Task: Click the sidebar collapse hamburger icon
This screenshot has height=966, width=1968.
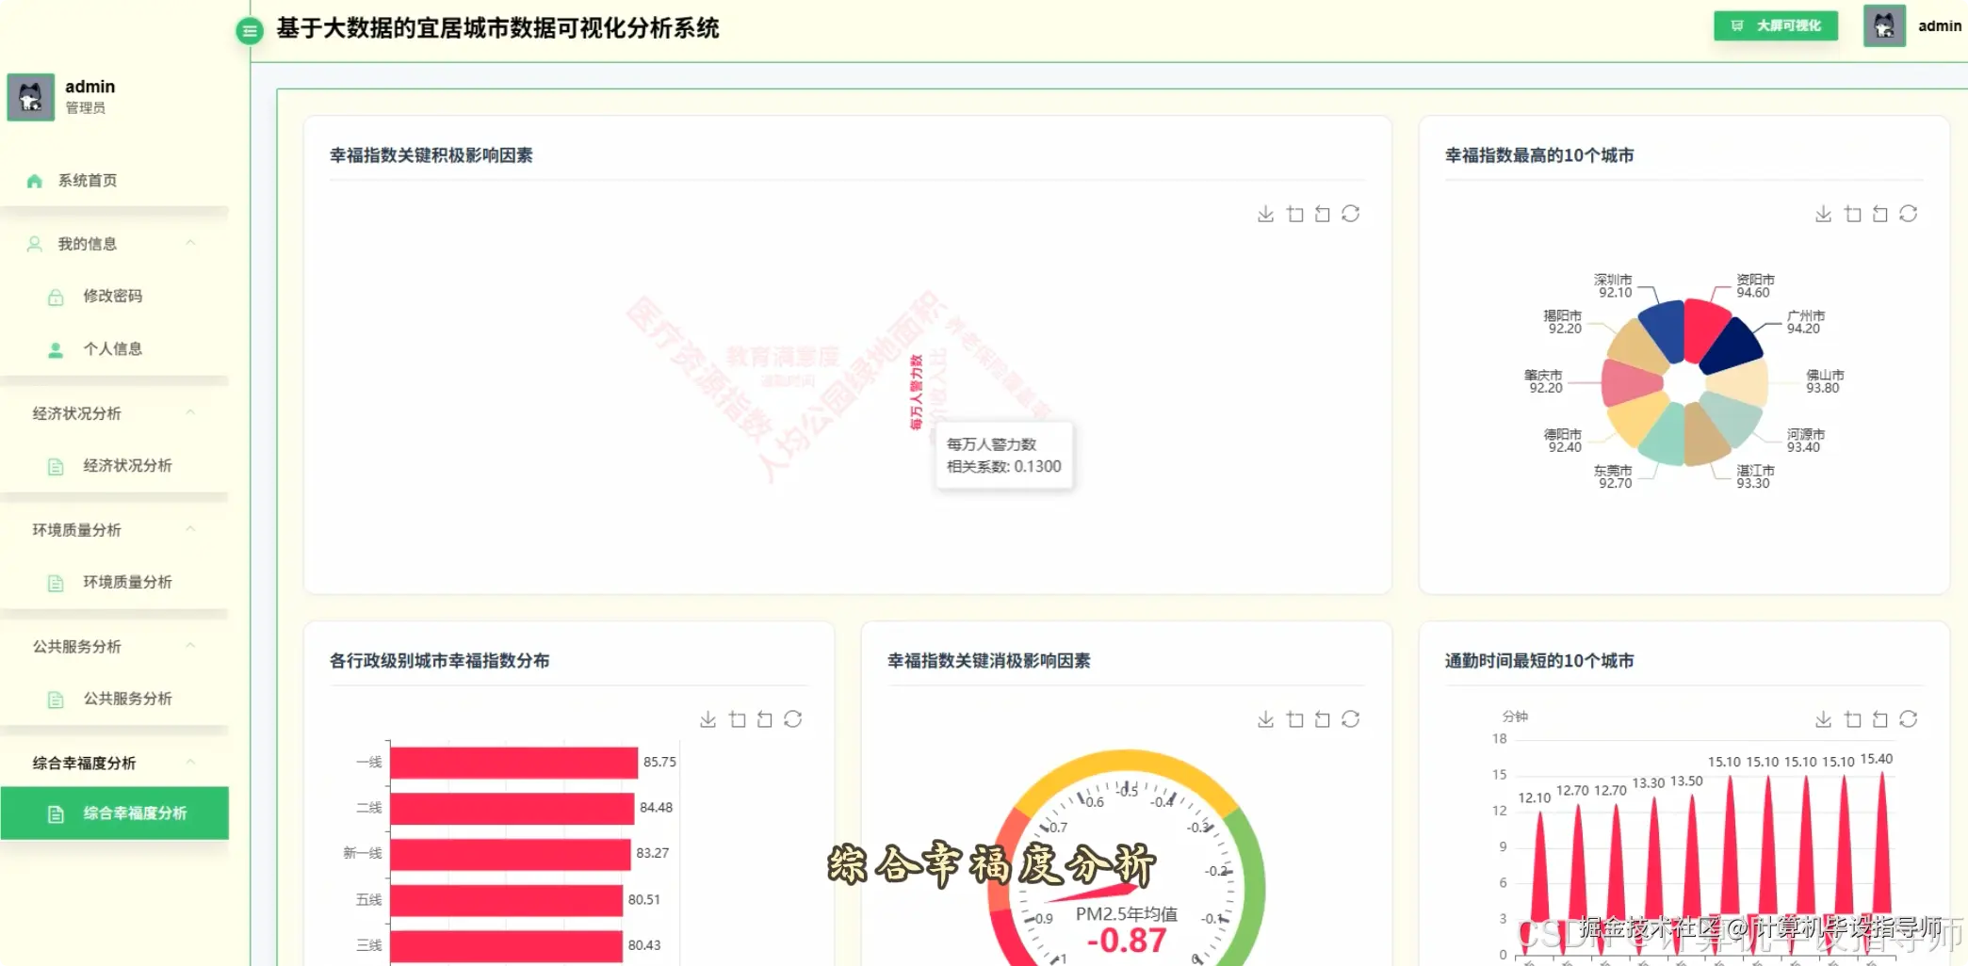Action: tap(249, 30)
